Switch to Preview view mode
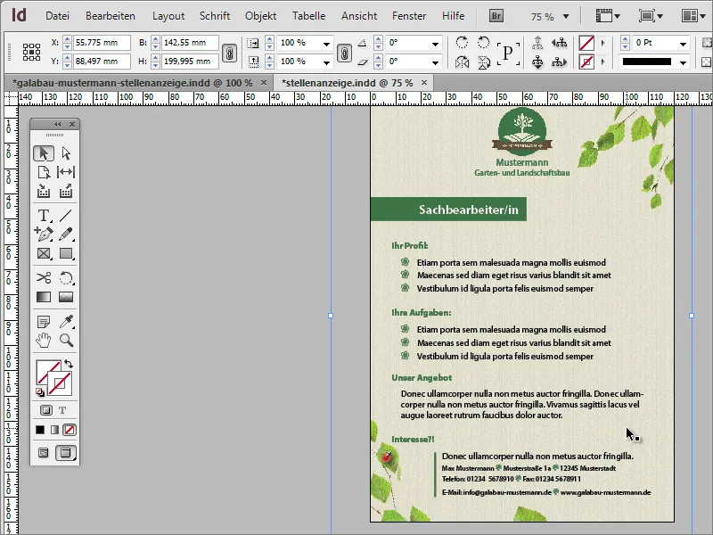 pos(65,453)
